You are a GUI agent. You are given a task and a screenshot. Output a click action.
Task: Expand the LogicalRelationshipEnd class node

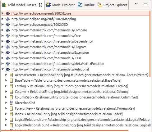[6, 125]
